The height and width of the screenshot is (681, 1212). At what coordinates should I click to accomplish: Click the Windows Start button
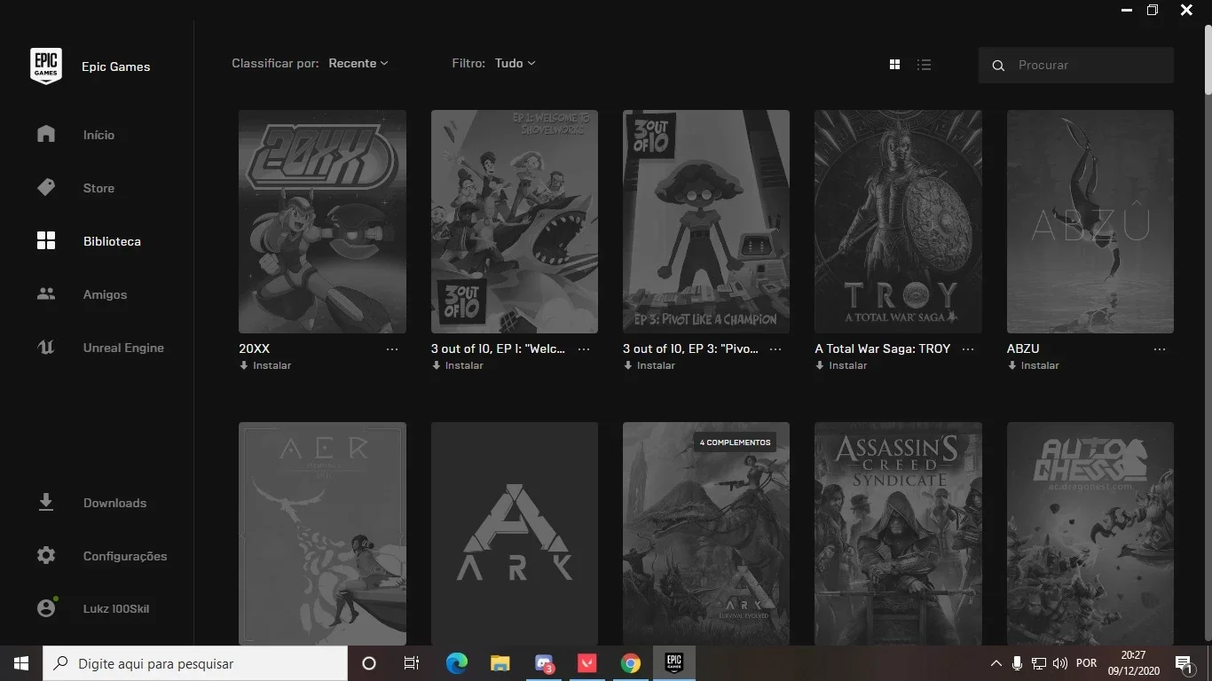coord(21,663)
